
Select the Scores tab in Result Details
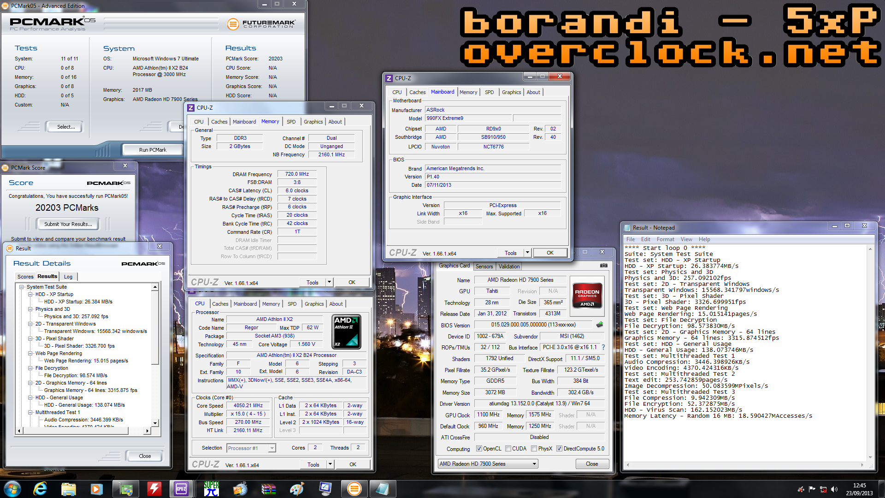[25, 277]
